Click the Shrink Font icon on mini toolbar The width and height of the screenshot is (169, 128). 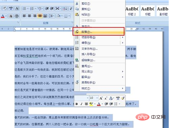coord(106,98)
